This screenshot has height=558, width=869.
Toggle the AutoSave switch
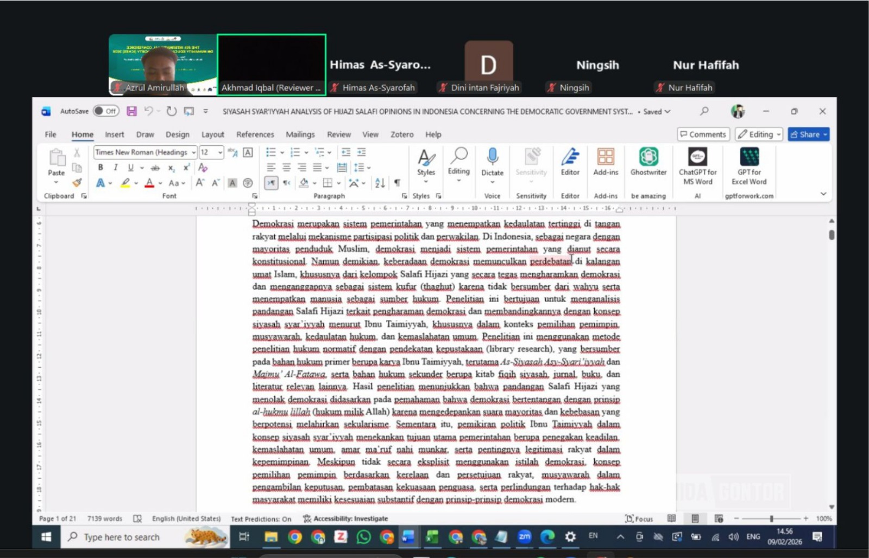pyautogui.click(x=105, y=111)
